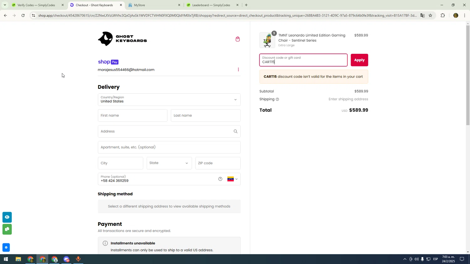
Task: Click the Total price $589.99
Action: click(x=358, y=110)
